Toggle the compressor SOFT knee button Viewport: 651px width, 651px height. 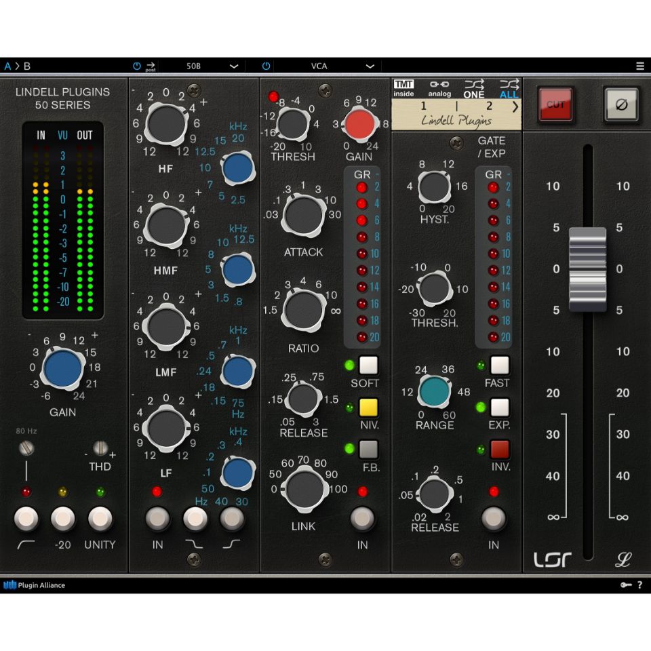368,366
